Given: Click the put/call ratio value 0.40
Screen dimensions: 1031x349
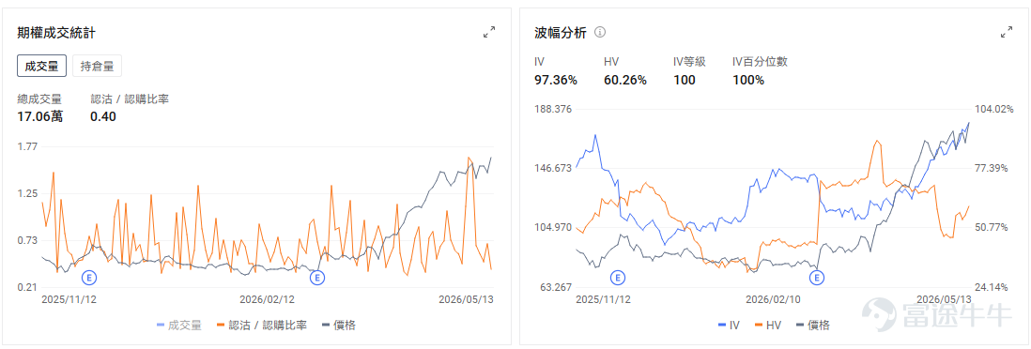Looking at the screenshot, I should [x=102, y=117].
